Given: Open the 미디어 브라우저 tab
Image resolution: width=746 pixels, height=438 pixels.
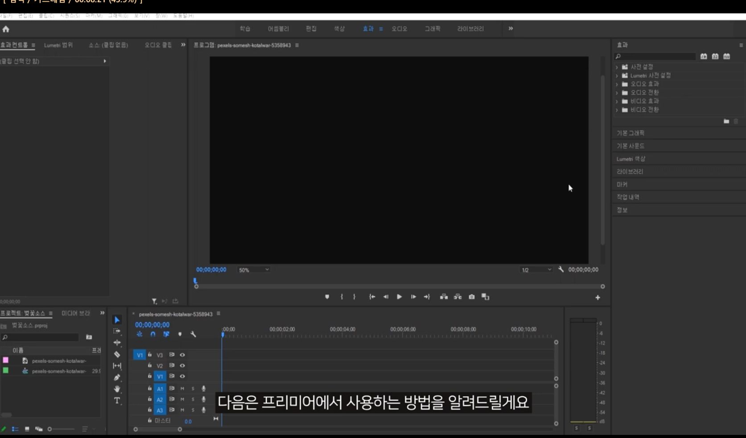Looking at the screenshot, I should (76, 313).
